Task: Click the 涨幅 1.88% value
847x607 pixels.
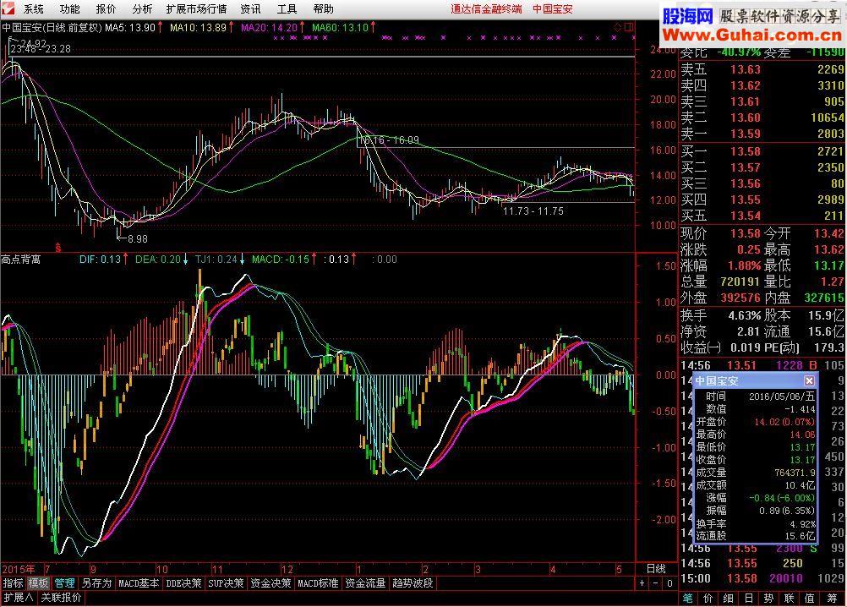Action: (745, 265)
